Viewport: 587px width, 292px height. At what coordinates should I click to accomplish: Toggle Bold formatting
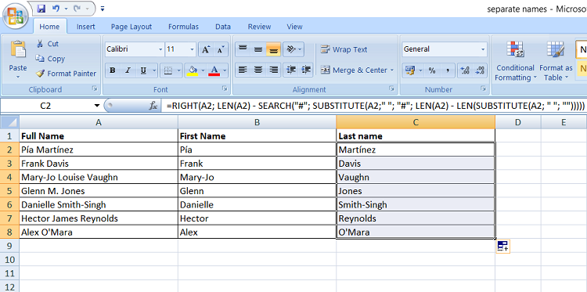pyautogui.click(x=112, y=70)
